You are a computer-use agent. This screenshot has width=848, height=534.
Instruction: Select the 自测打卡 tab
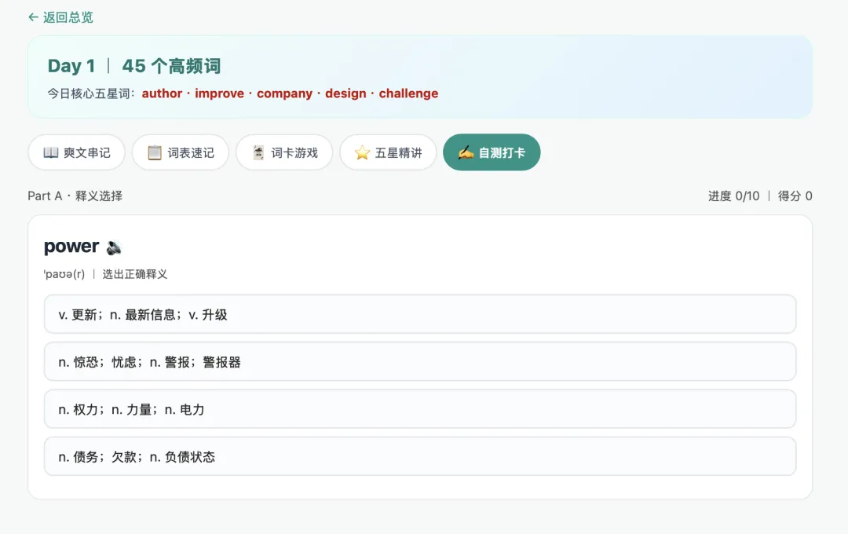click(492, 152)
